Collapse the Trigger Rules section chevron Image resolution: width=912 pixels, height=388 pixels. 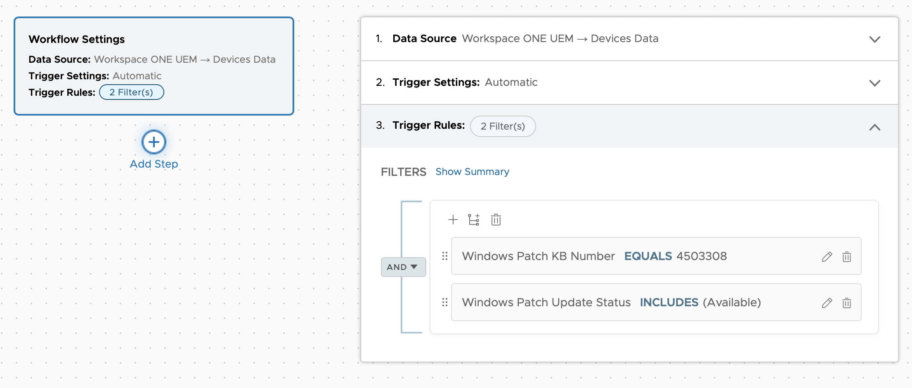[x=874, y=127]
